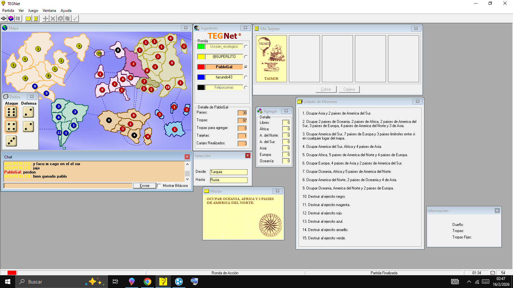Select the TAIMIR card thumbnail

click(x=271, y=59)
